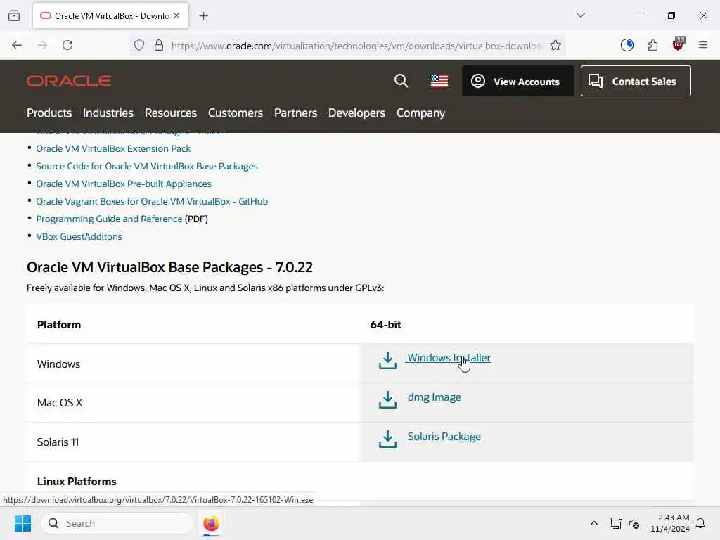The height and width of the screenshot is (540, 720).
Task: Click the Base Packages - 7.0.22 heading
Action: point(169,267)
